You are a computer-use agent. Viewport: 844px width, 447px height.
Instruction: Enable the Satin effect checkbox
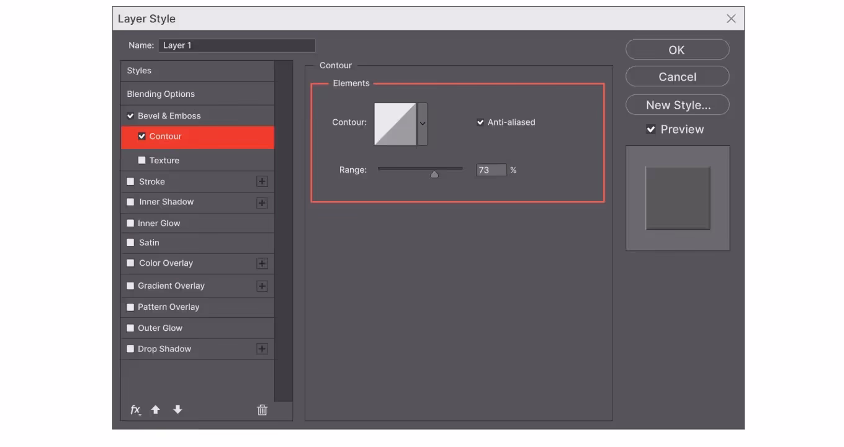pyautogui.click(x=130, y=243)
